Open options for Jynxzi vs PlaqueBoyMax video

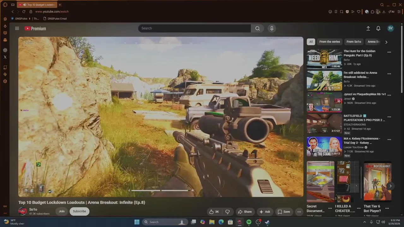click(389, 96)
